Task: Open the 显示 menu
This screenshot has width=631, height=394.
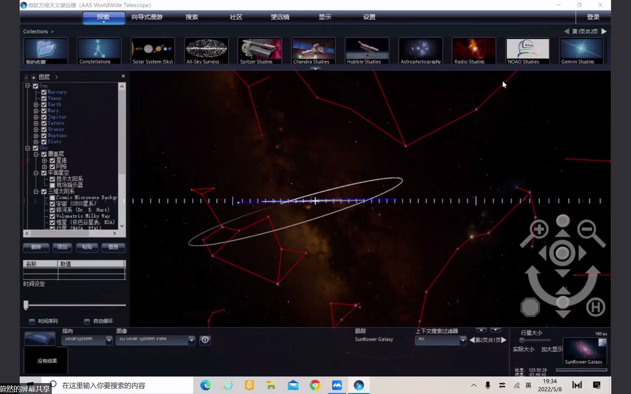Action: pyautogui.click(x=325, y=17)
